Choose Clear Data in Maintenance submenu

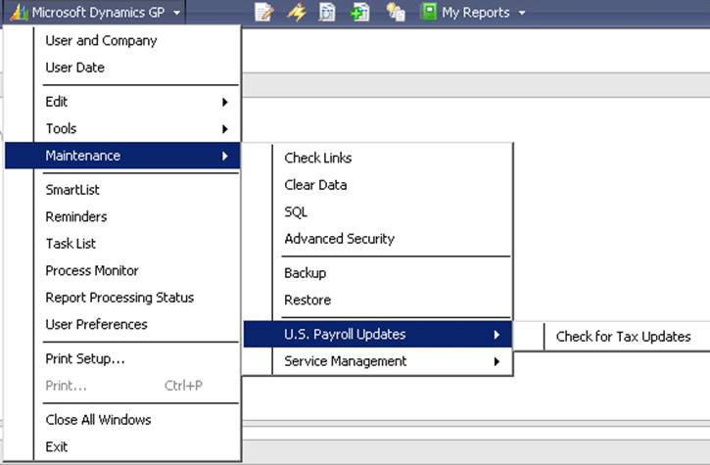point(378,185)
